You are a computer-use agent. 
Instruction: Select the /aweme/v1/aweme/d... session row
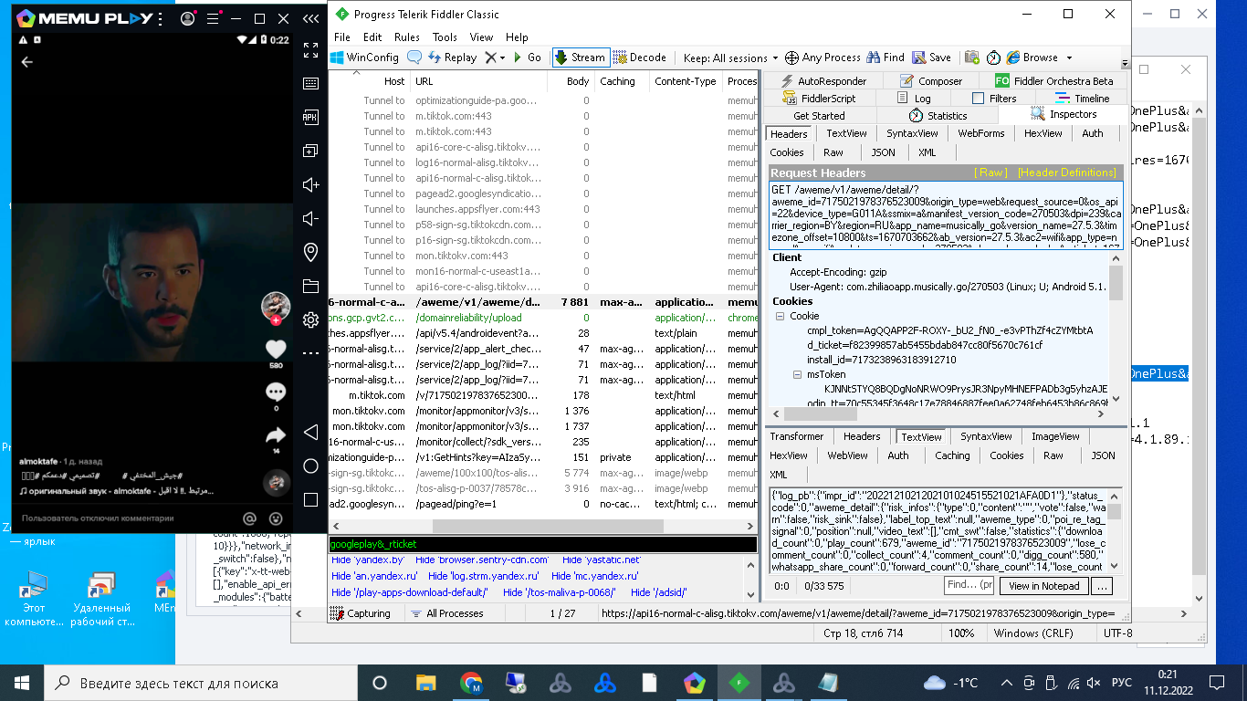542,302
